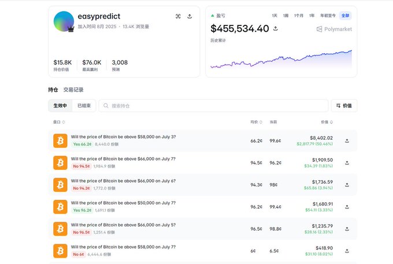This screenshot has height=264, width=393.
Task: Click the search magnifier icon
Action: point(106,106)
